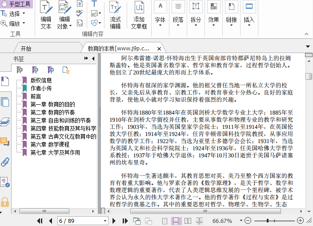313x226 pixels.
Task: Open the bookmarks sidebar panel icon
Action: click(5, 81)
